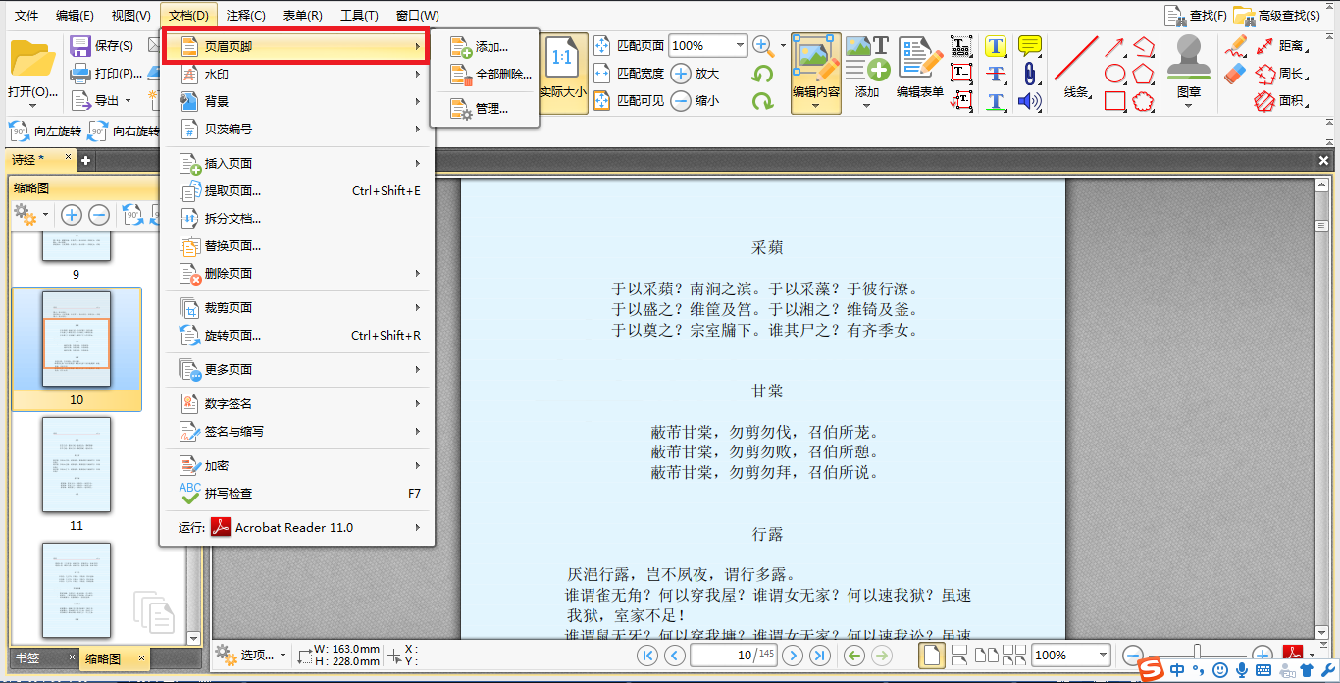1340x683 pixels.
Task: Click the Fit Width (匹配宽度) icon
Action: coord(602,73)
